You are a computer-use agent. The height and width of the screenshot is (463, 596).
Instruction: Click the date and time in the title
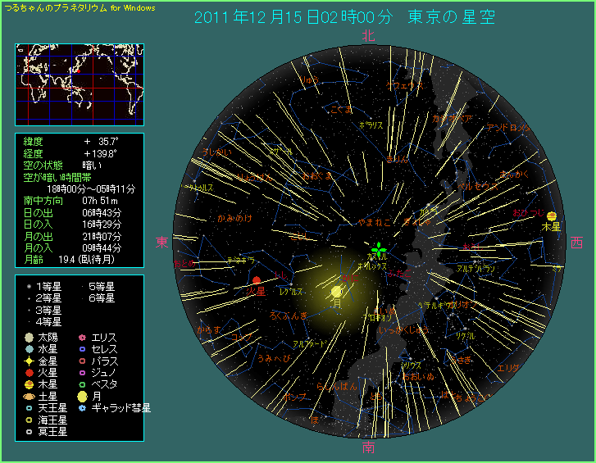pos(293,17)
